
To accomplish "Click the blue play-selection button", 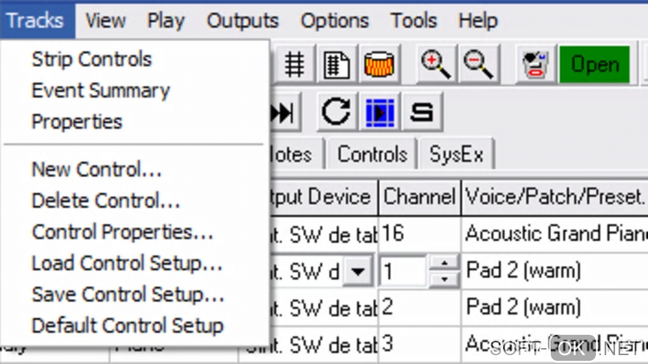I will [x=380, y=112].
